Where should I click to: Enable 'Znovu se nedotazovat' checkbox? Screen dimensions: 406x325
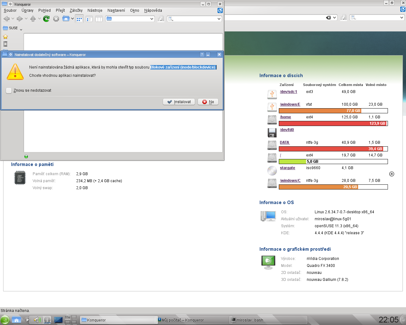tap(9, 90)
